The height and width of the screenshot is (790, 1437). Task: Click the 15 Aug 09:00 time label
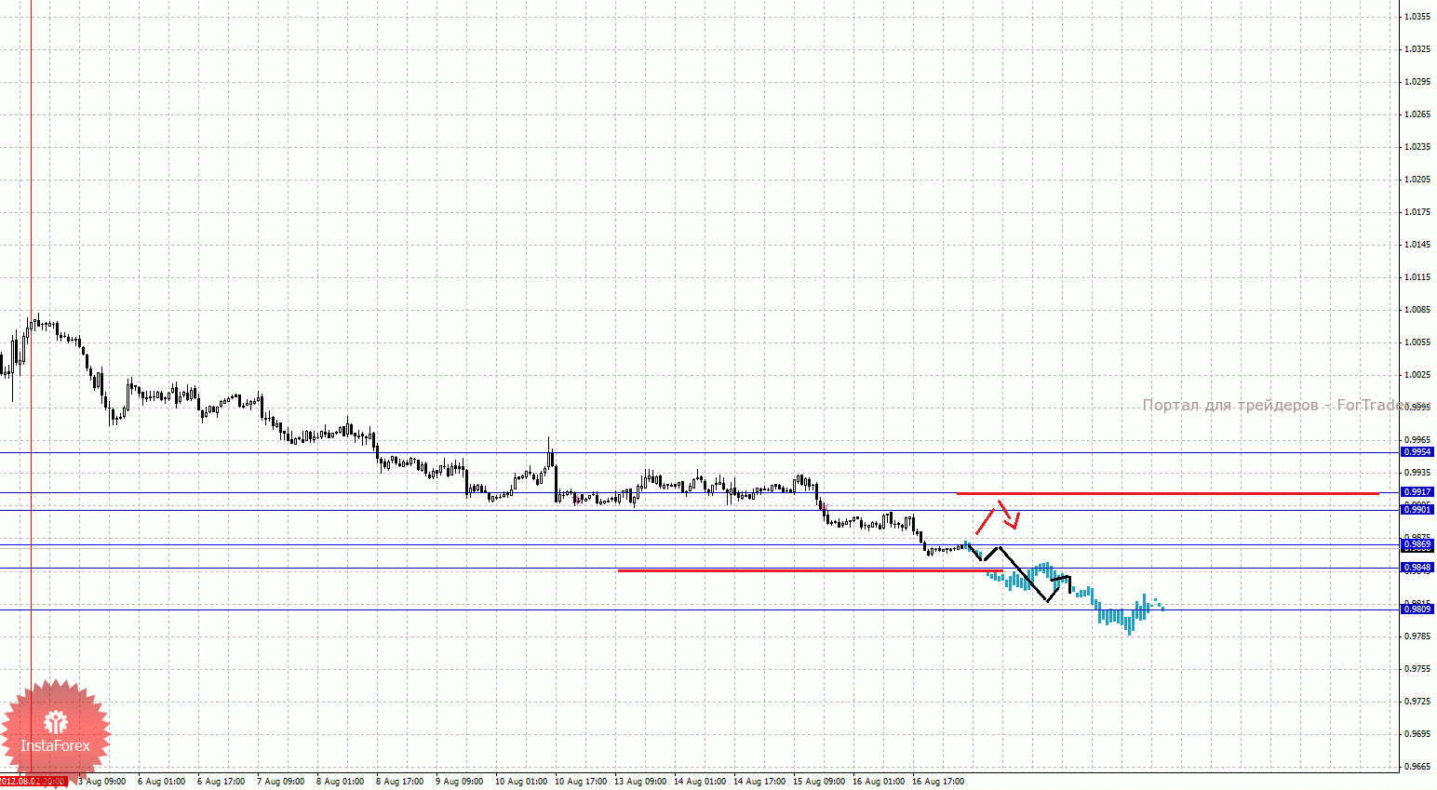819,782
